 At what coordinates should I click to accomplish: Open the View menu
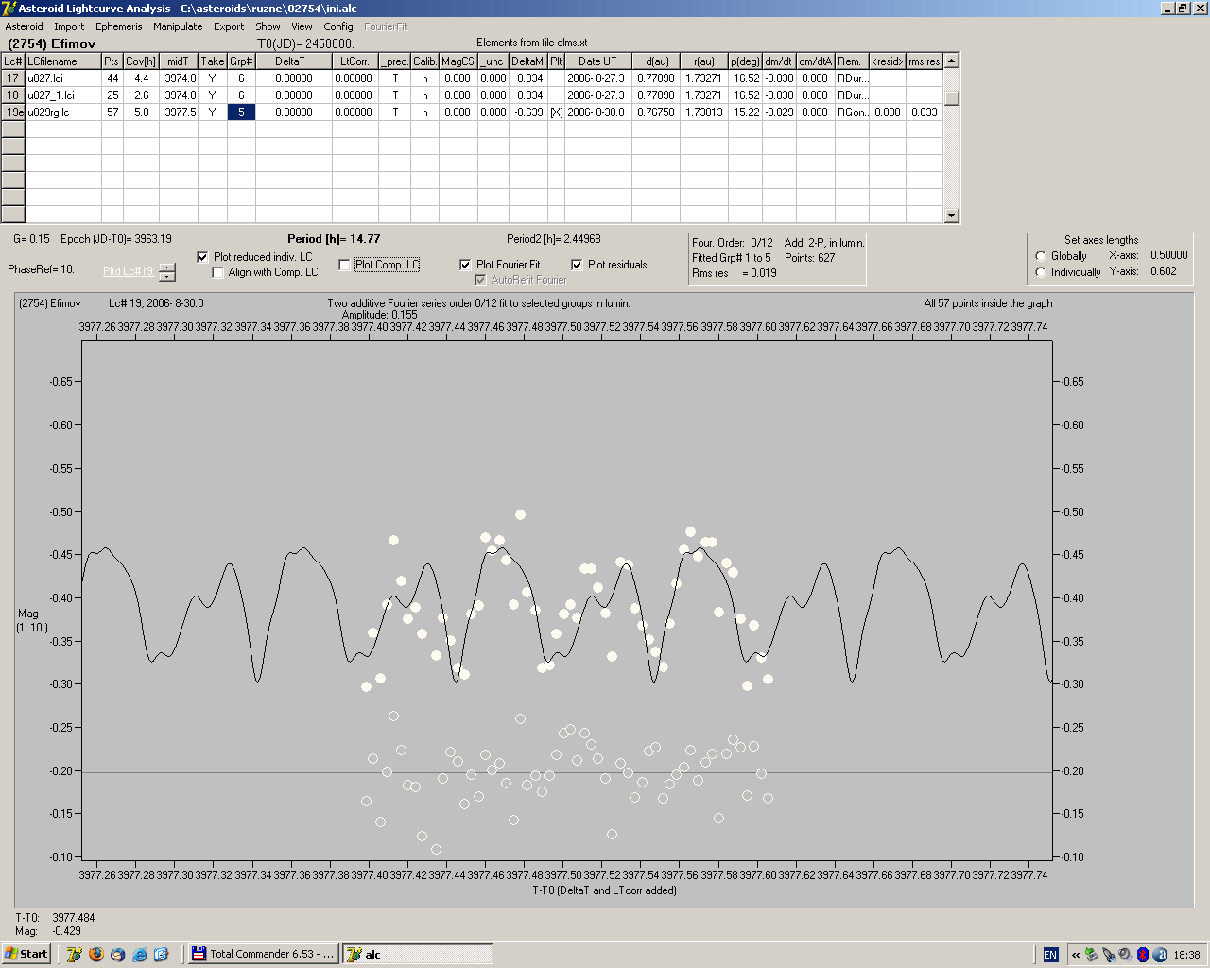click(302, 26)
